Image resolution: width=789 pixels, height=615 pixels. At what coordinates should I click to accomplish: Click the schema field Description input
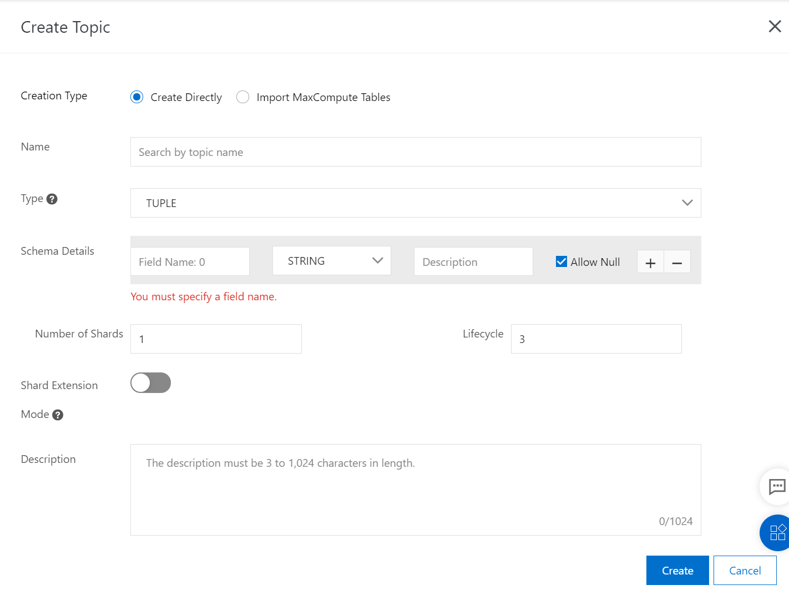(473, 261)
